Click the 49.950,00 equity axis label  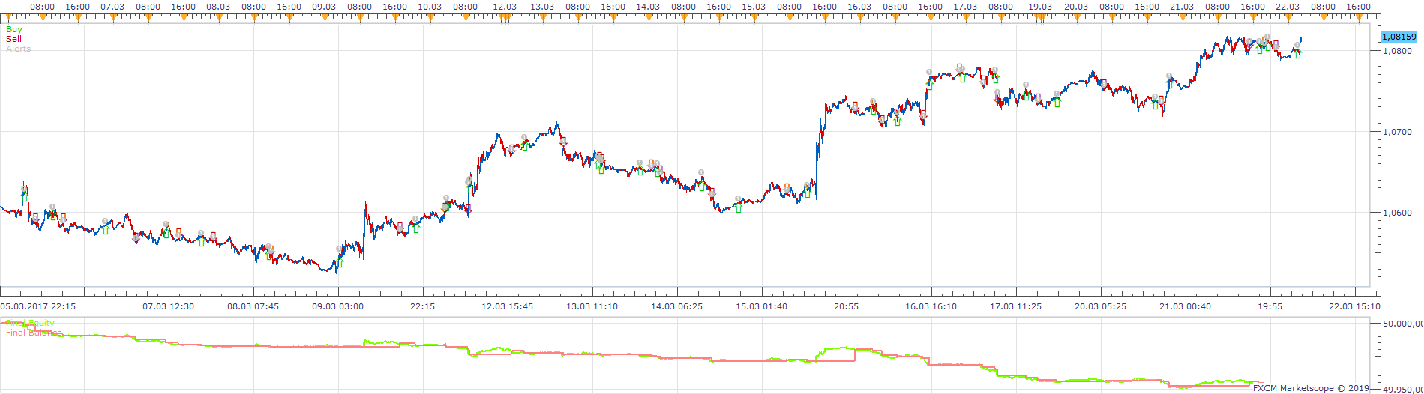point(1404,390)
